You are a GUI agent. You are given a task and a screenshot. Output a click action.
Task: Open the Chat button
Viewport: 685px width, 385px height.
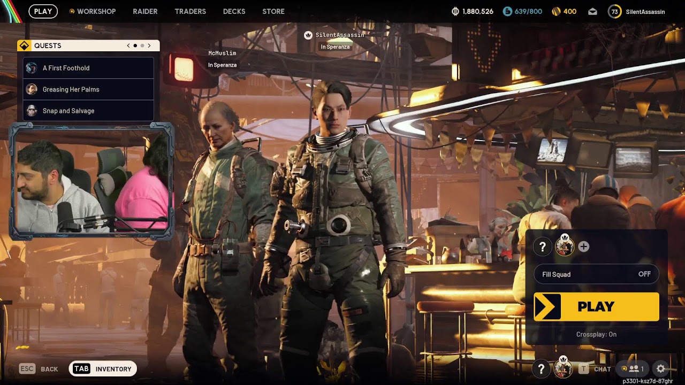[x=602, y=369]
